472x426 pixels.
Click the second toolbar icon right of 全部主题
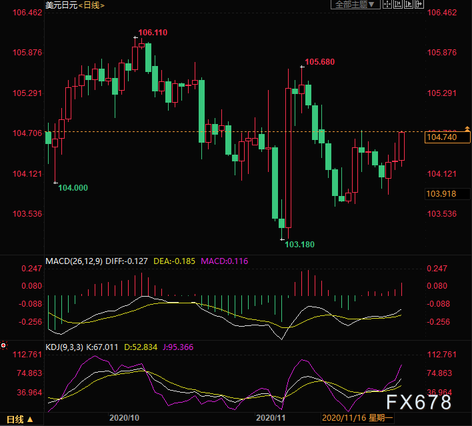point(397,5)
